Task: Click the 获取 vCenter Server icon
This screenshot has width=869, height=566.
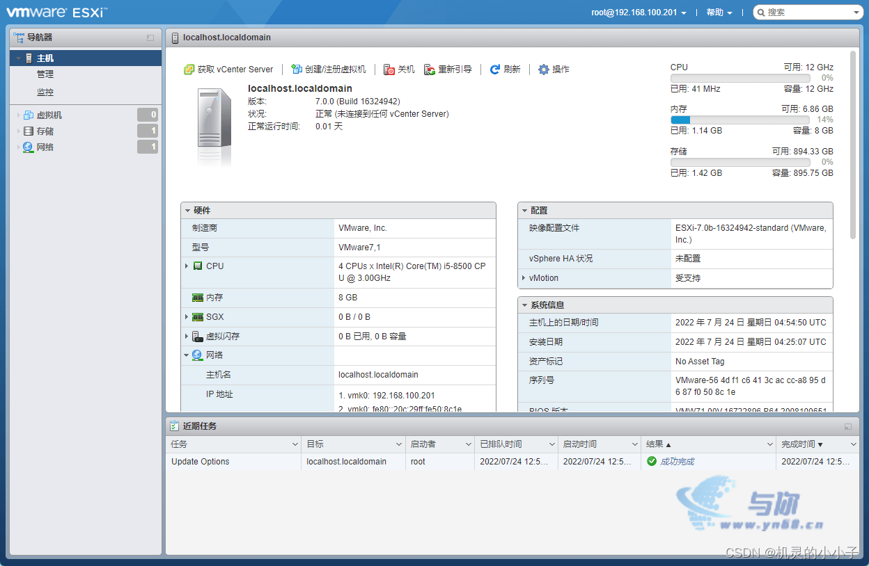Action: tap(189, 70)
